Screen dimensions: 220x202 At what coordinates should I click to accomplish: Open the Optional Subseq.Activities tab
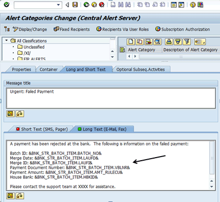point(141,69)
